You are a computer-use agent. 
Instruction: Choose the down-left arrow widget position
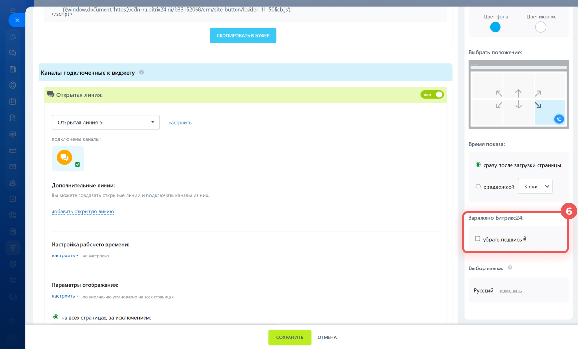(x=499, y=105)
